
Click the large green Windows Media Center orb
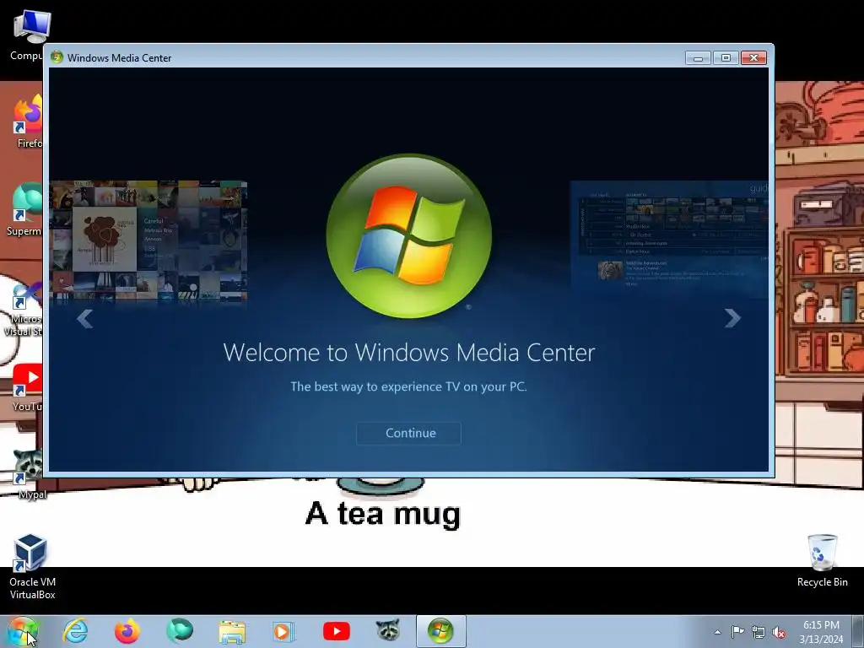(x=409, y=236)
